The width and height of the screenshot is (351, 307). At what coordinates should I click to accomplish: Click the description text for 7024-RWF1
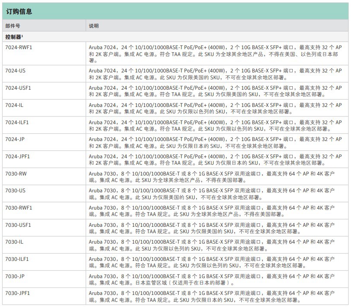[215, 54]
